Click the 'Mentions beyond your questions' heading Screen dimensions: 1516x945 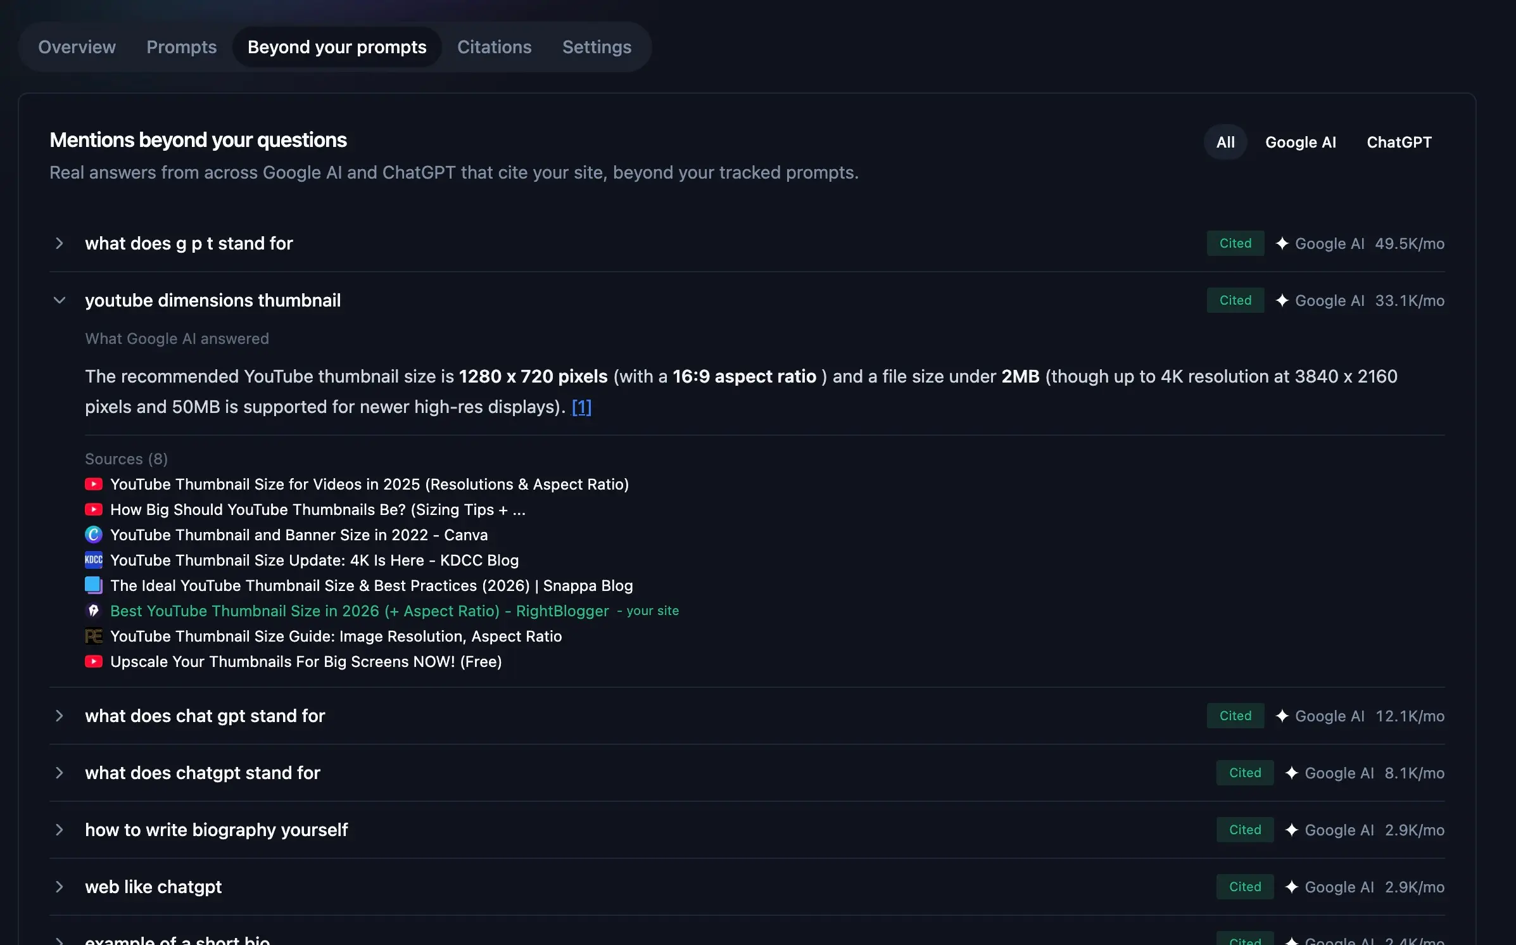198,140
